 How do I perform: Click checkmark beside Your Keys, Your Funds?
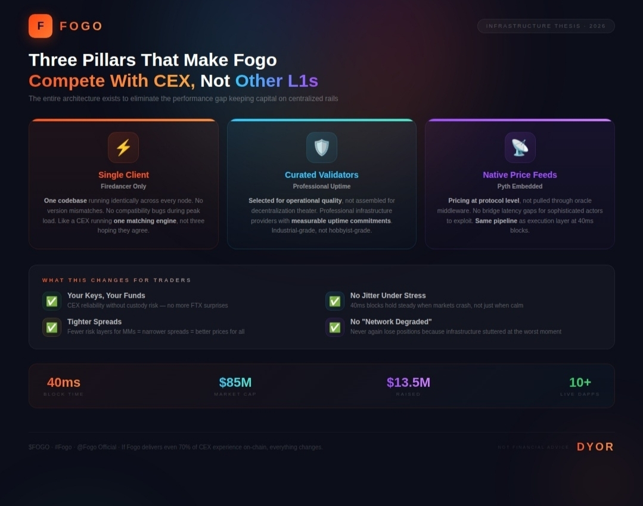[52, 301]
